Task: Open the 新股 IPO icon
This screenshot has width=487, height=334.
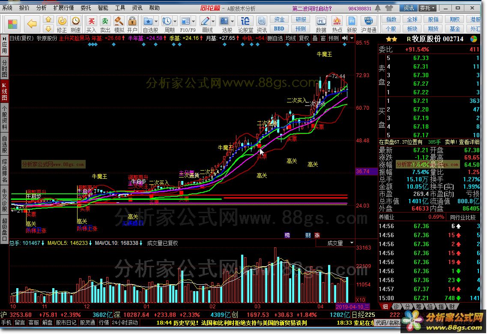Action: pos(352,24)
